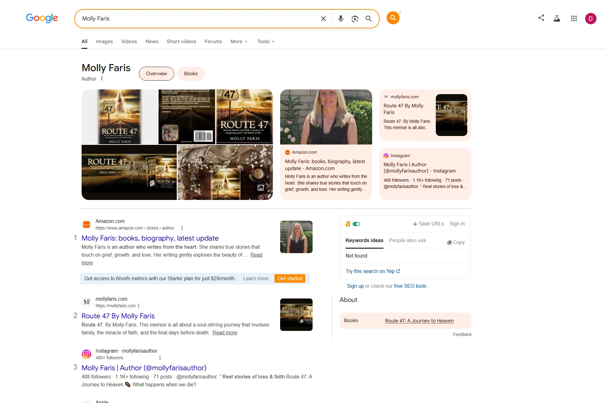Viewport: 605px width, 403px height.
Task: Click the Route 47 thumbnail beside the mollyfaris.com result
Action: (296, 315)
